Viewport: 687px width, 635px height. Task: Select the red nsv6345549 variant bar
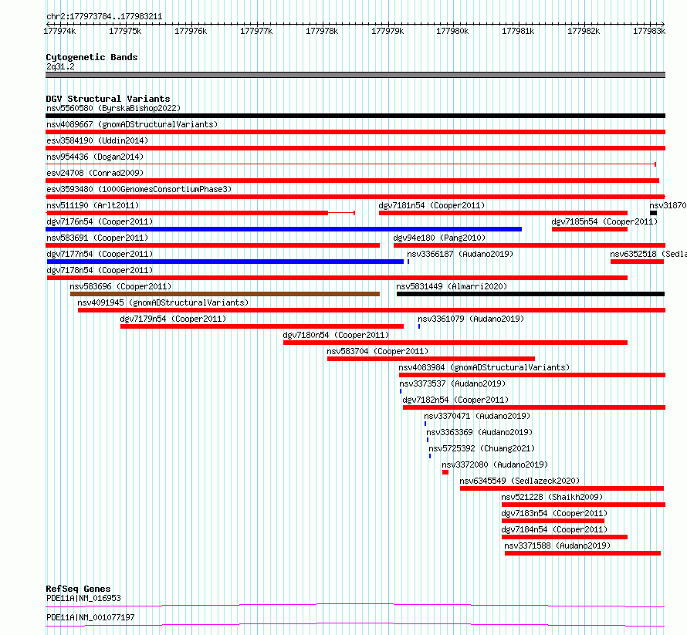pos(562,488)
